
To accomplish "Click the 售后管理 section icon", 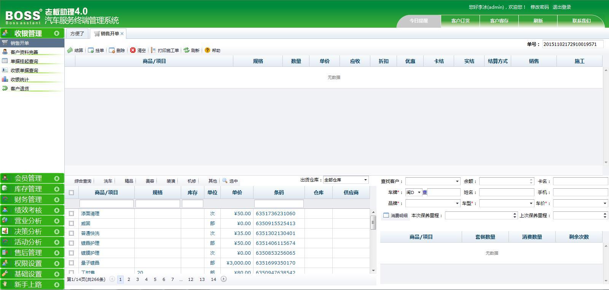I will 5,252.
